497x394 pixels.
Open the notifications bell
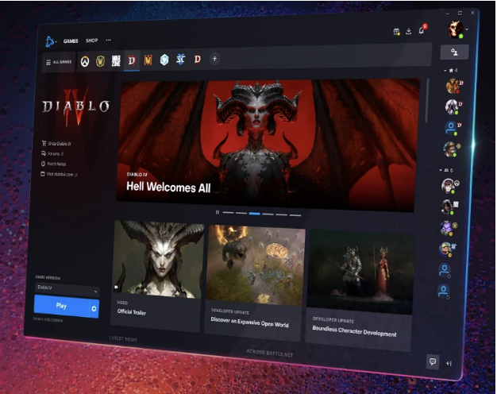click(x=422, y=30)
